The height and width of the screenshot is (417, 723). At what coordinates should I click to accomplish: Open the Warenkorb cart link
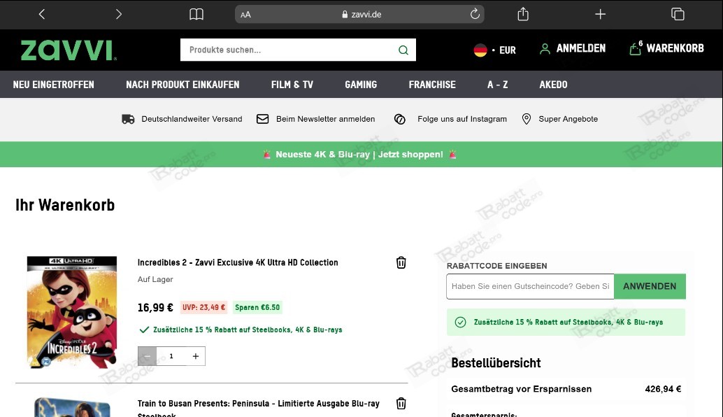pyautogui.click(x=667, y=48)
